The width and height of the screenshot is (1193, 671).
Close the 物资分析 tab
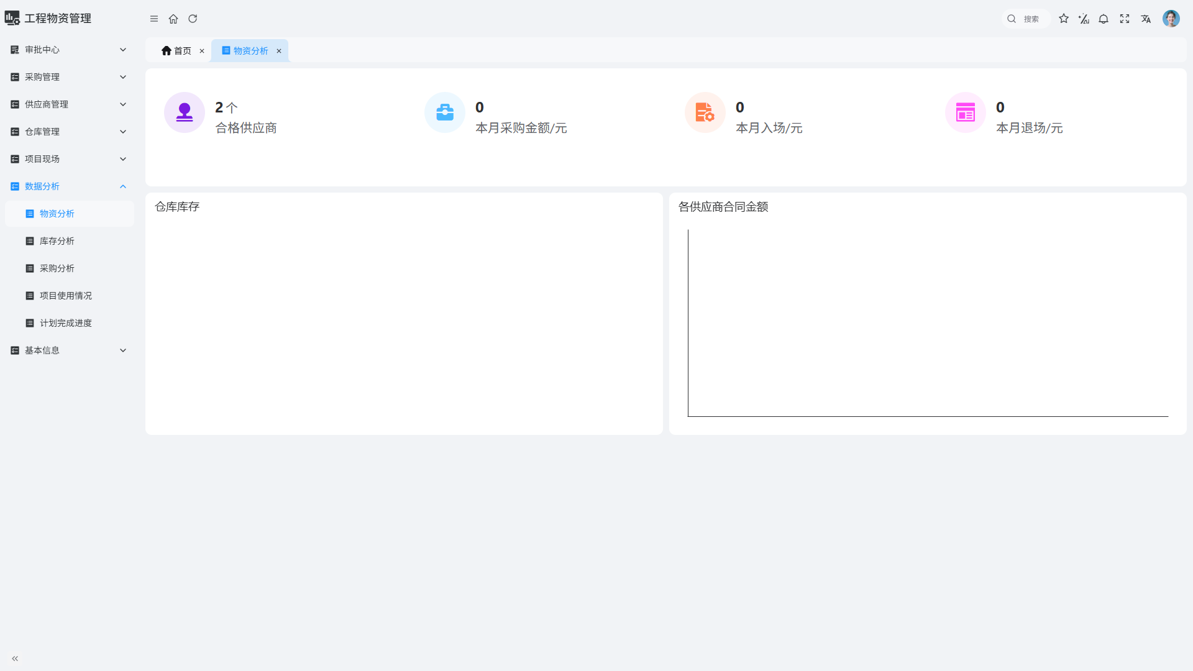click(279, 51)
